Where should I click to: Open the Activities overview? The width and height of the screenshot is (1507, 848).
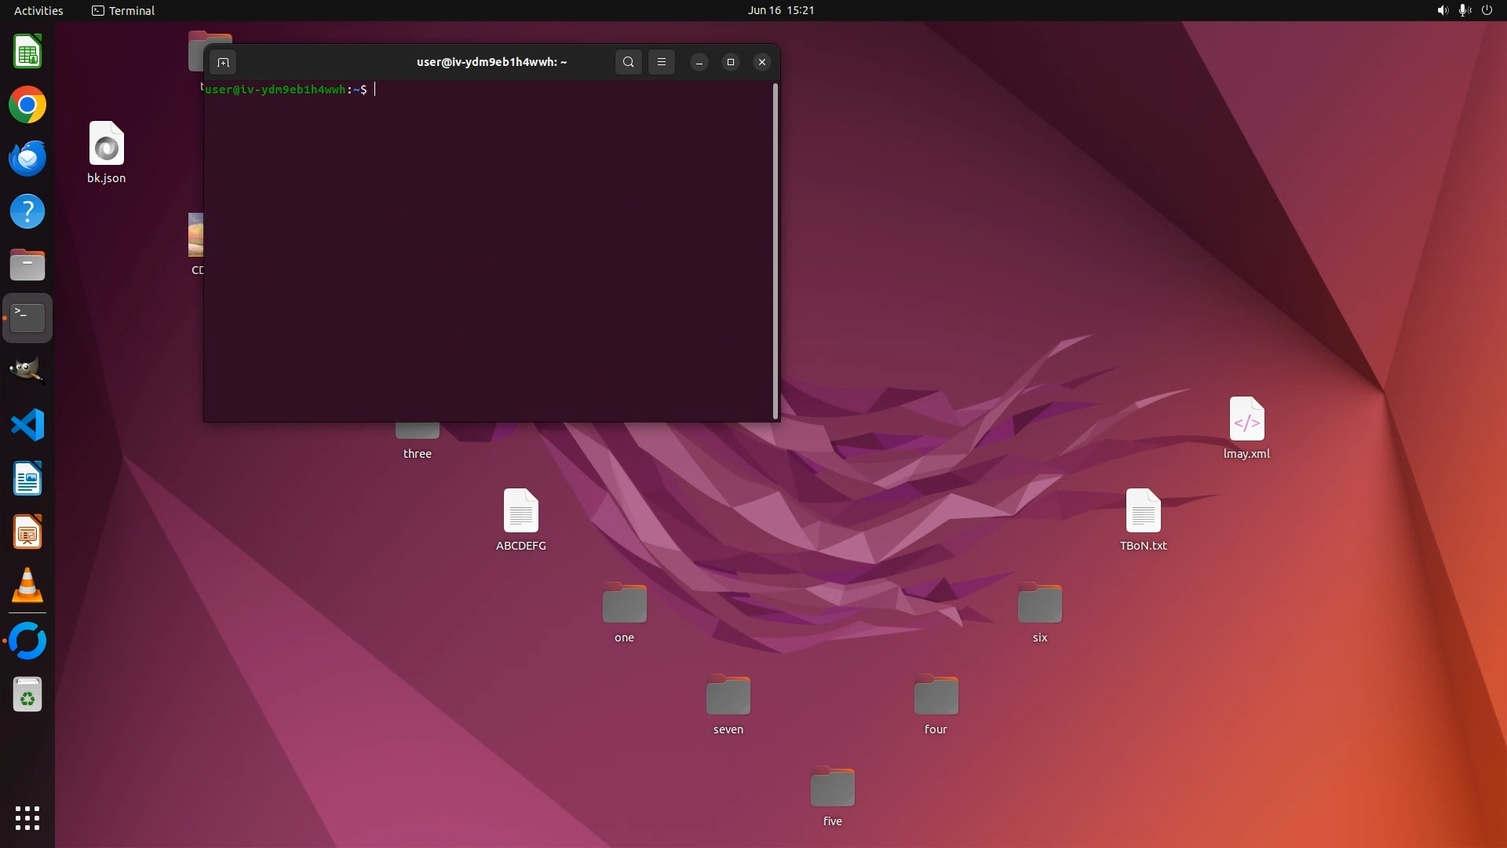tap(38, 10)
